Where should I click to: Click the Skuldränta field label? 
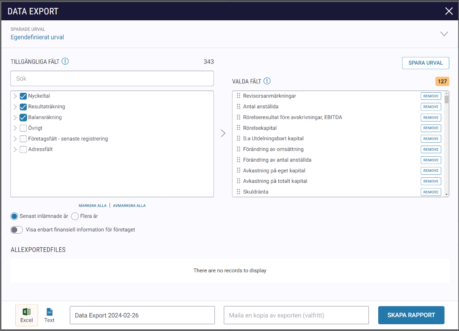coord(256,192)
